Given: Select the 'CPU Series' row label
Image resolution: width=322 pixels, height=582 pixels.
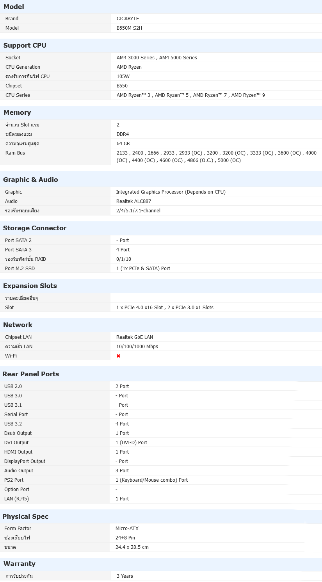Looking at the screenshot, I should [x=18, y=95].
